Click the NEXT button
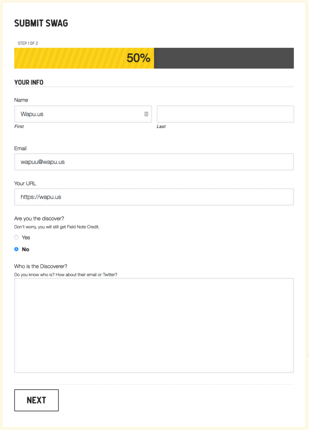The height and width of the screenshot is (430, 309). click(x=37, y=400)
